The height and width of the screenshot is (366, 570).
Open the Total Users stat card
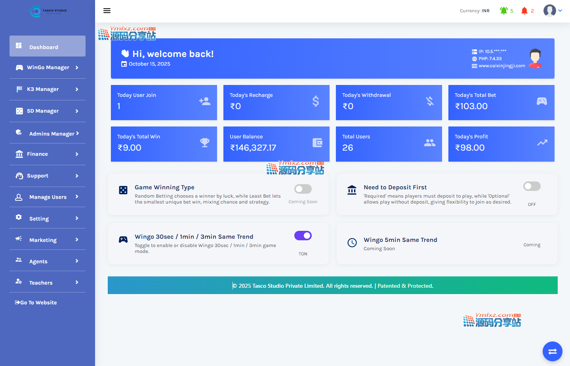[389, 144]
